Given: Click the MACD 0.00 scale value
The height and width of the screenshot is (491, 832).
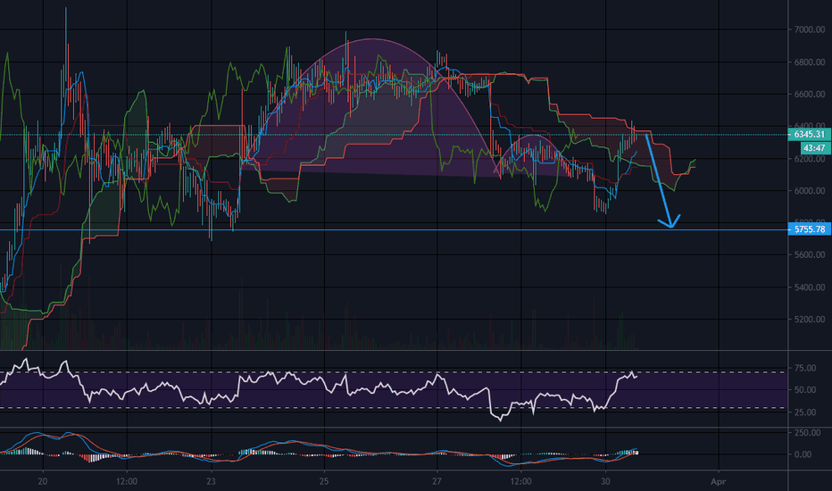Looking at the screenshot, I should pyautogui.click(x=803, y=454).
